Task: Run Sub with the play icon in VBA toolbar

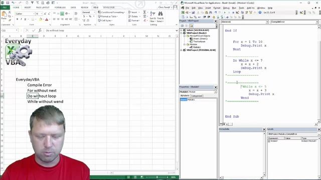Action: tap(225, 12)
